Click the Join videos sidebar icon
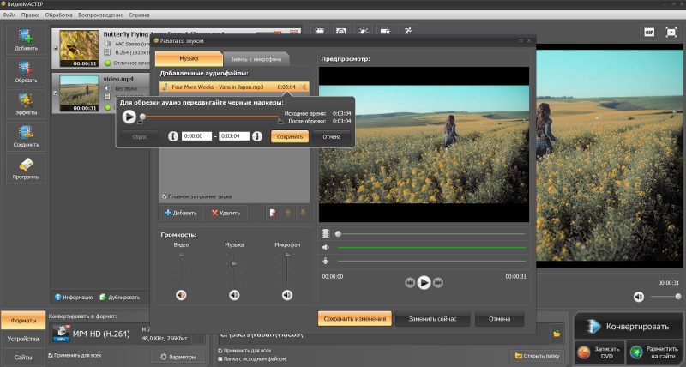The width and height of the screenshot is (686, 367). click(26, 137)
